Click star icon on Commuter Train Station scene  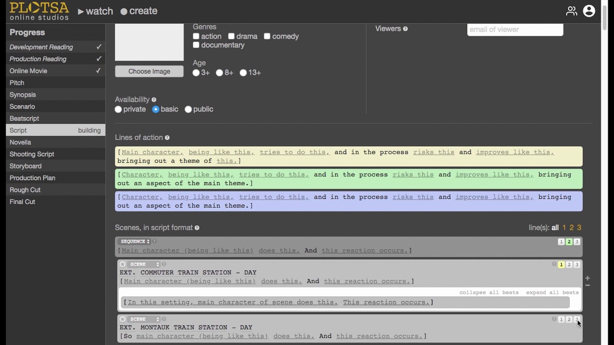(x=122, y=264)
